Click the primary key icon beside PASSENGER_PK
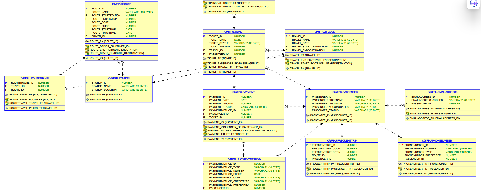 point(307,115)
